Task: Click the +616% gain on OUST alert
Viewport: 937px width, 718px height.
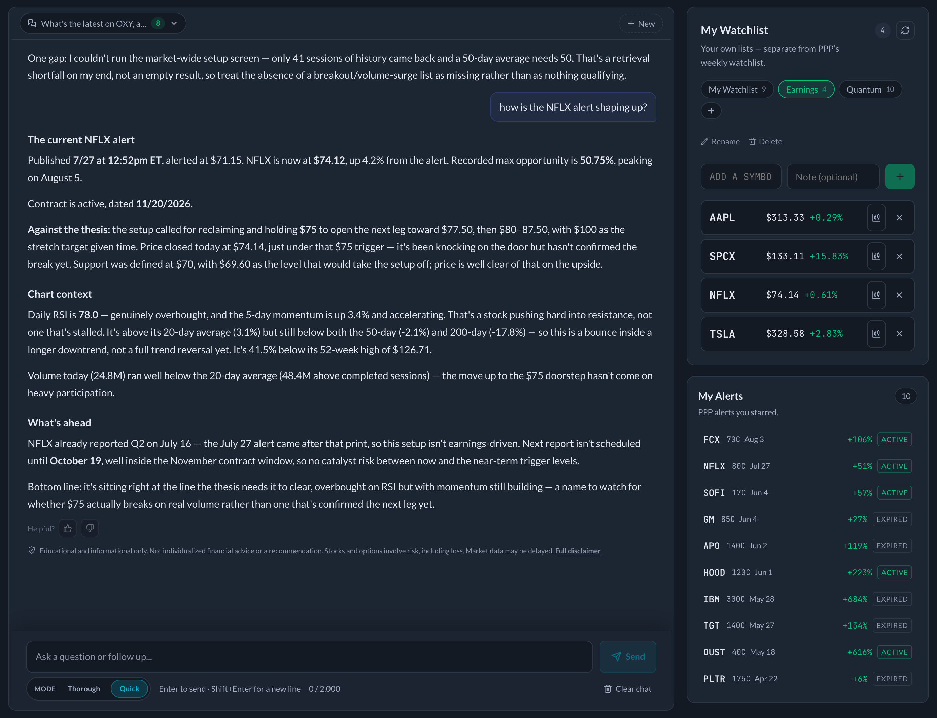Action: (859, 652)
